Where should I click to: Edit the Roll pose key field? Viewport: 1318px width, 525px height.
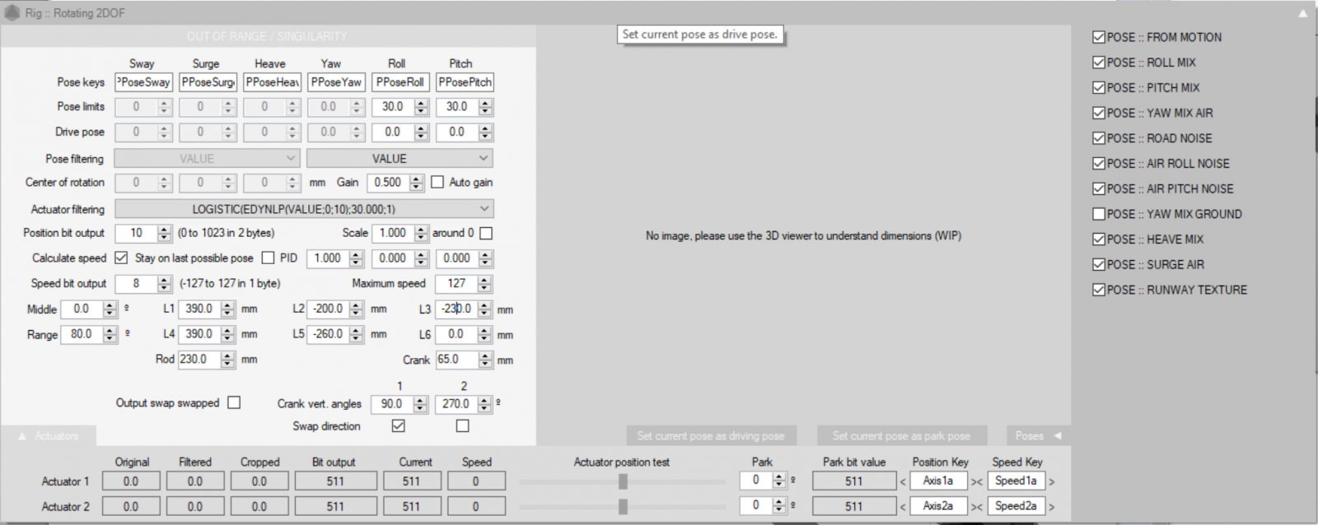pyautogui.click(x=400, y=82)
